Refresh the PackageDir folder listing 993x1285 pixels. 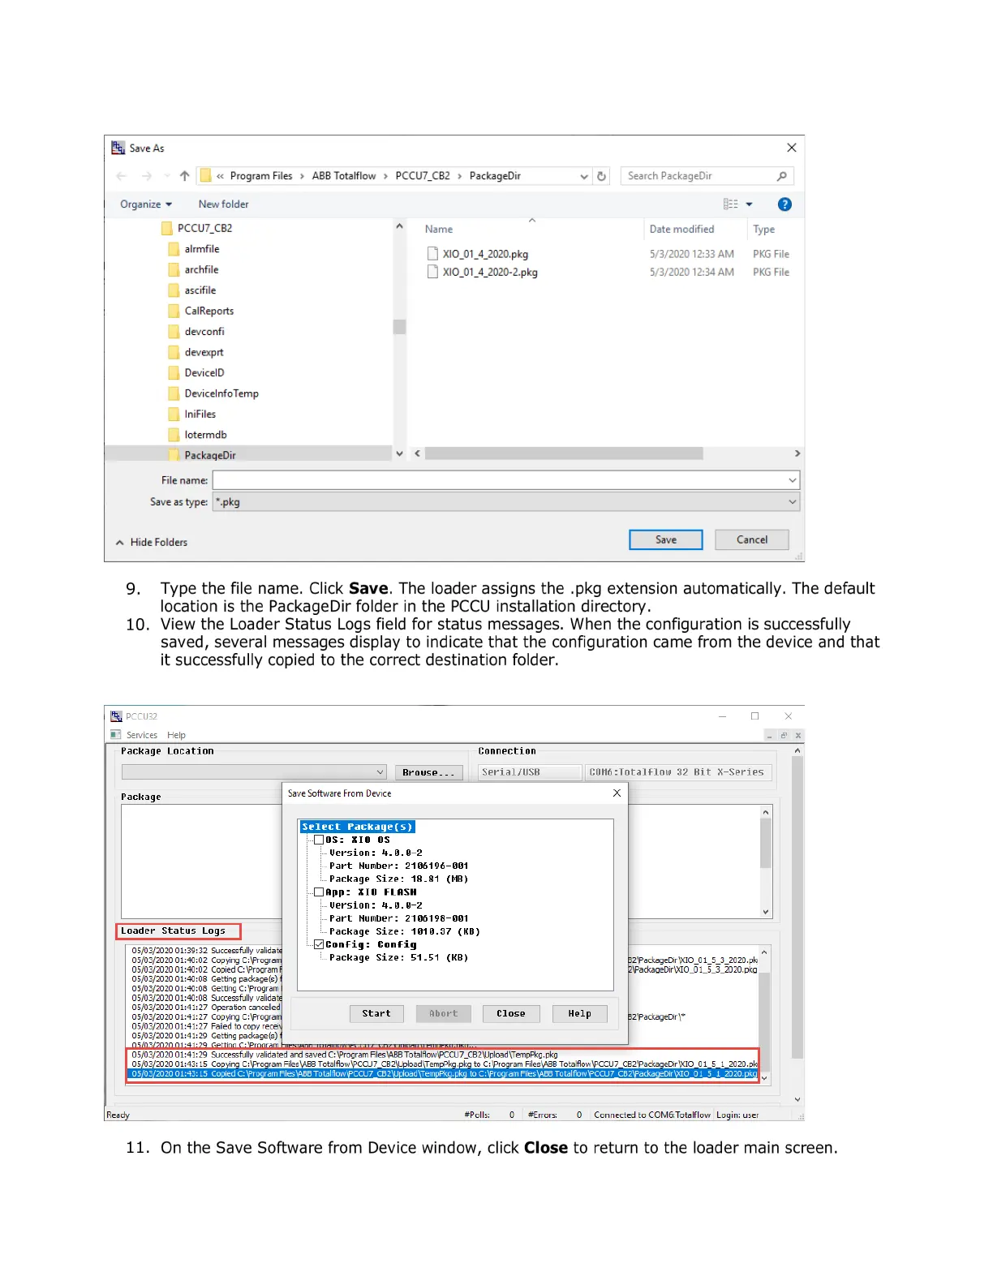click(x=602, y=176)
